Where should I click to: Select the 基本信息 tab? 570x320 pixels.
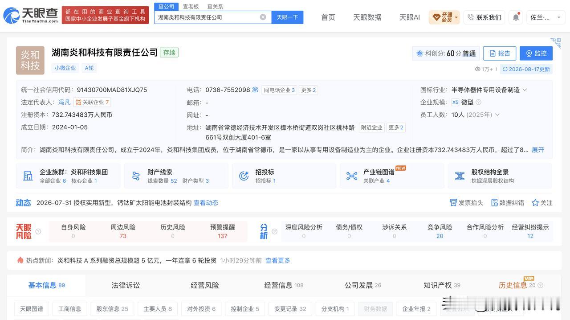pos(46,285)
